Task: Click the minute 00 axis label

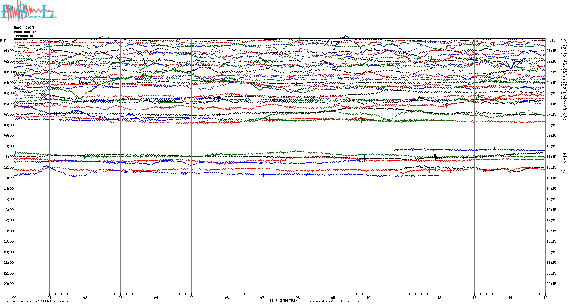Action: [x=14, y=297]
